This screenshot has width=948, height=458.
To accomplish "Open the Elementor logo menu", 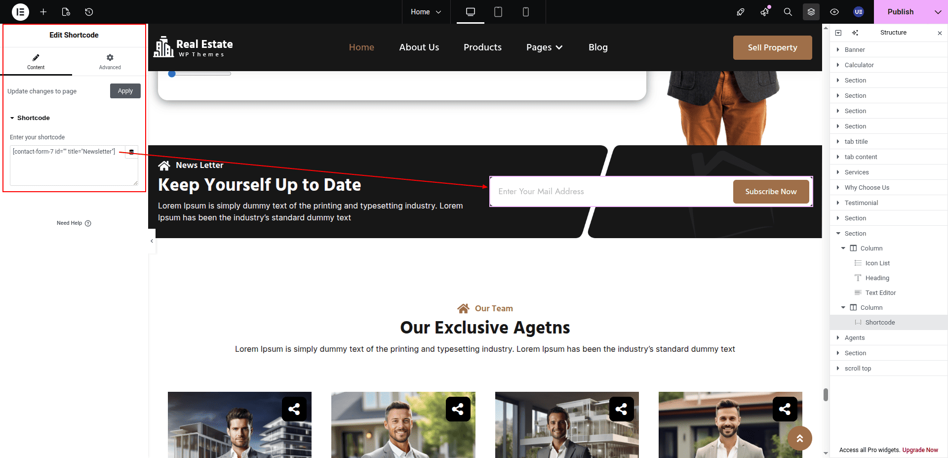I will click(x=20, y=12).
